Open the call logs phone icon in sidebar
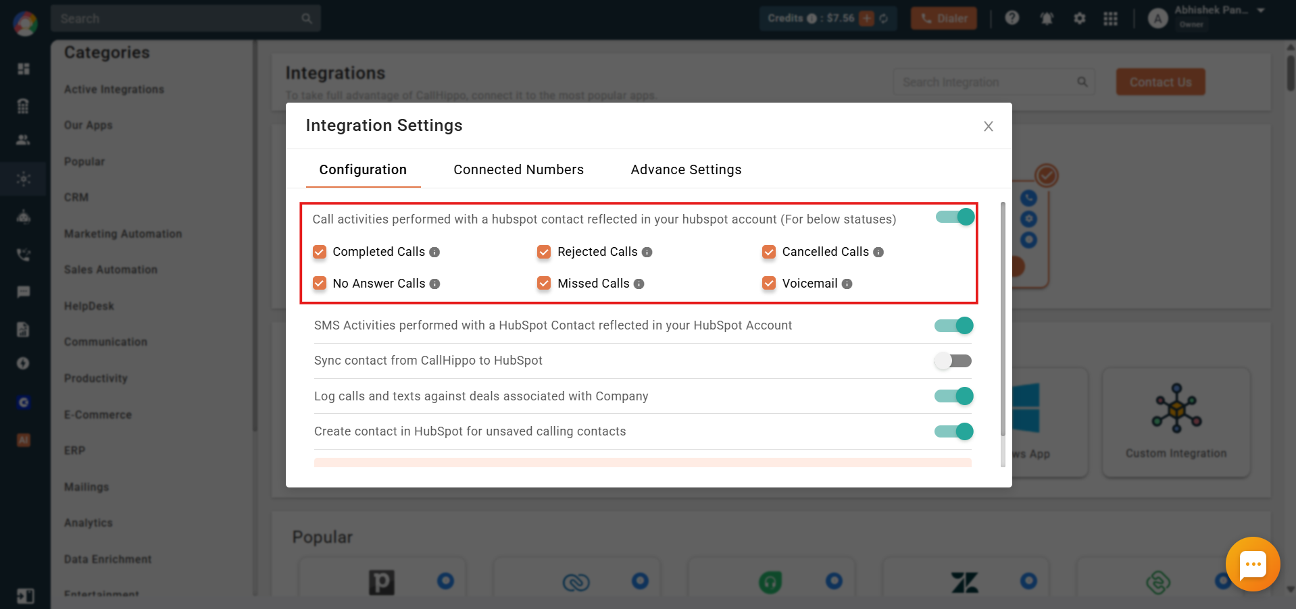1296x609 pixels. pos(24,255)
